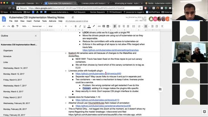Open the Arial font dropdown
The width and height of the screenshot is (208, 117).
coord(55,26)
